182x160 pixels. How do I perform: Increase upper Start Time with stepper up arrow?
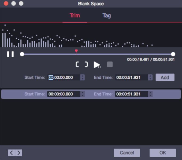click(83, 76)
